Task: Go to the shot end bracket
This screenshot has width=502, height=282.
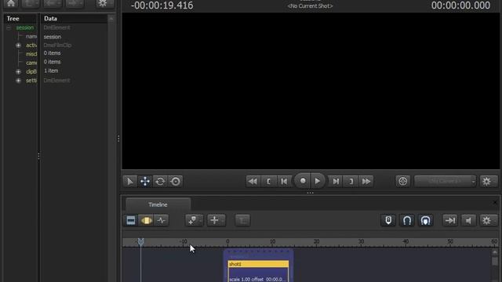Action: (351, 182)
